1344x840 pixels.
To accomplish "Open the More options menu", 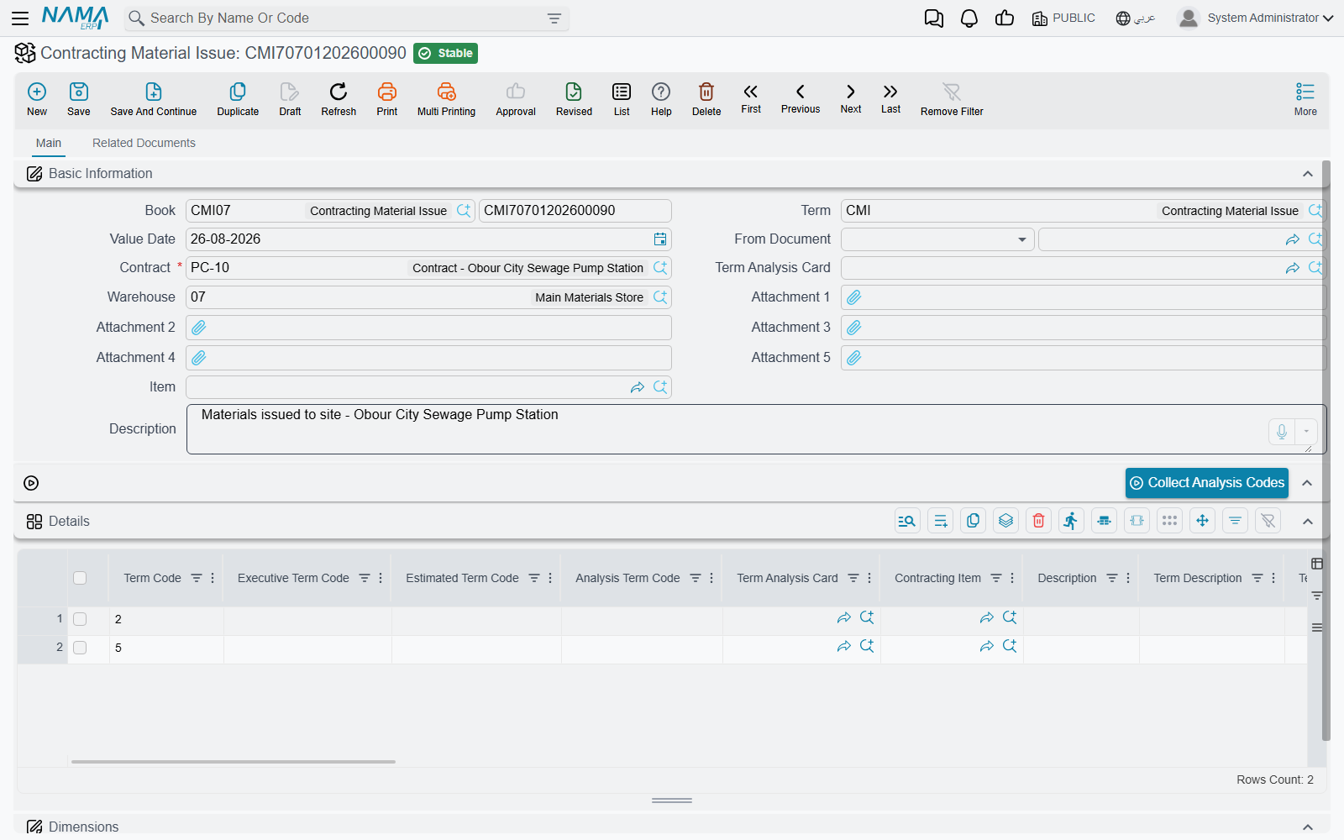I will 1305,99.
